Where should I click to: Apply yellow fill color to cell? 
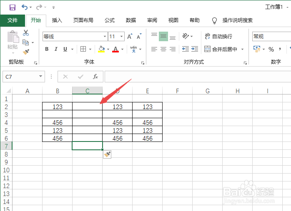(101, 49)
